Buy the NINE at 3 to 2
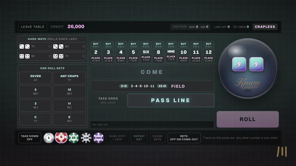The image size is (296, 166). (171, 45)
